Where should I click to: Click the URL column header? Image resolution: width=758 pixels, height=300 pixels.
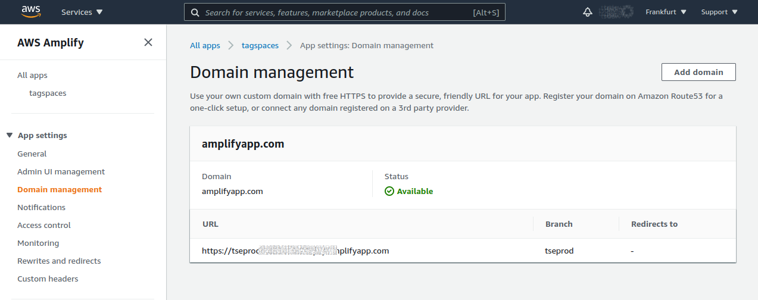point(210,224)
